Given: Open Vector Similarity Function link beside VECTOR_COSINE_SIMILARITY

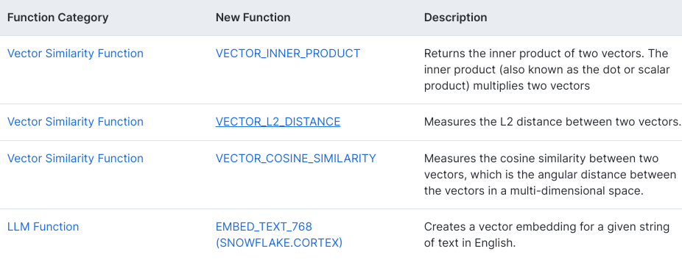Looking at the screenshot, I should tap(75, 159).
